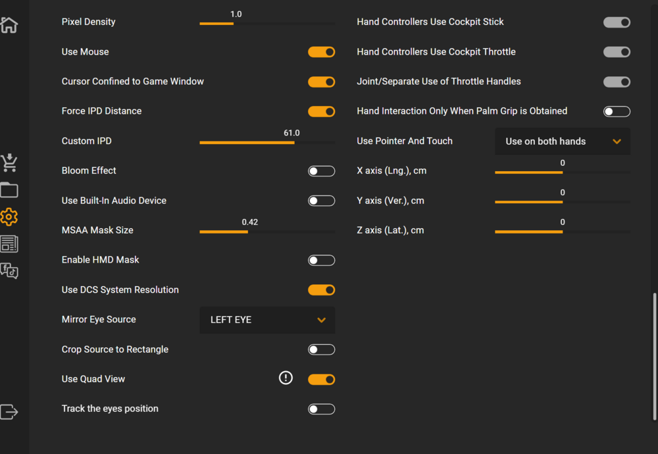The width and height of the screenshot is (658, 454).
Task: Turn on Track the eyes position
Action: pyautogui.click(x=321, y=409)
